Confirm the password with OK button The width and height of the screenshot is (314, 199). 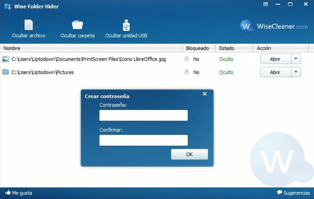tap(190, 154)
